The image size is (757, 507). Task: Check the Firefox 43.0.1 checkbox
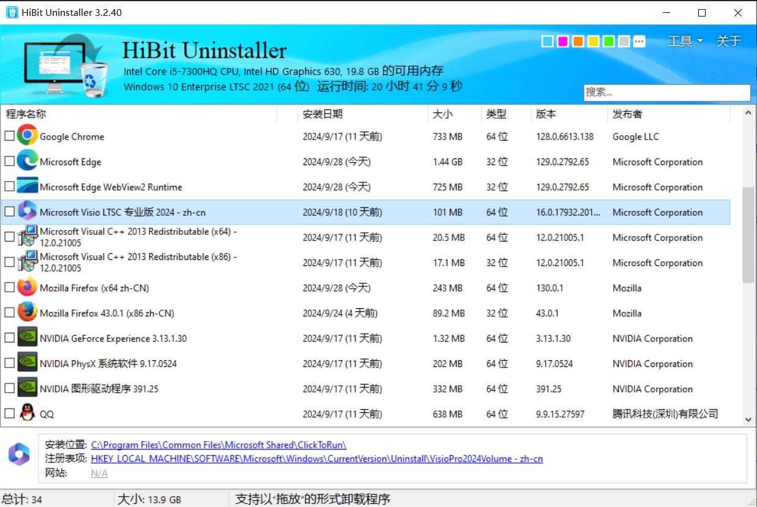click(x=9, y=312)
